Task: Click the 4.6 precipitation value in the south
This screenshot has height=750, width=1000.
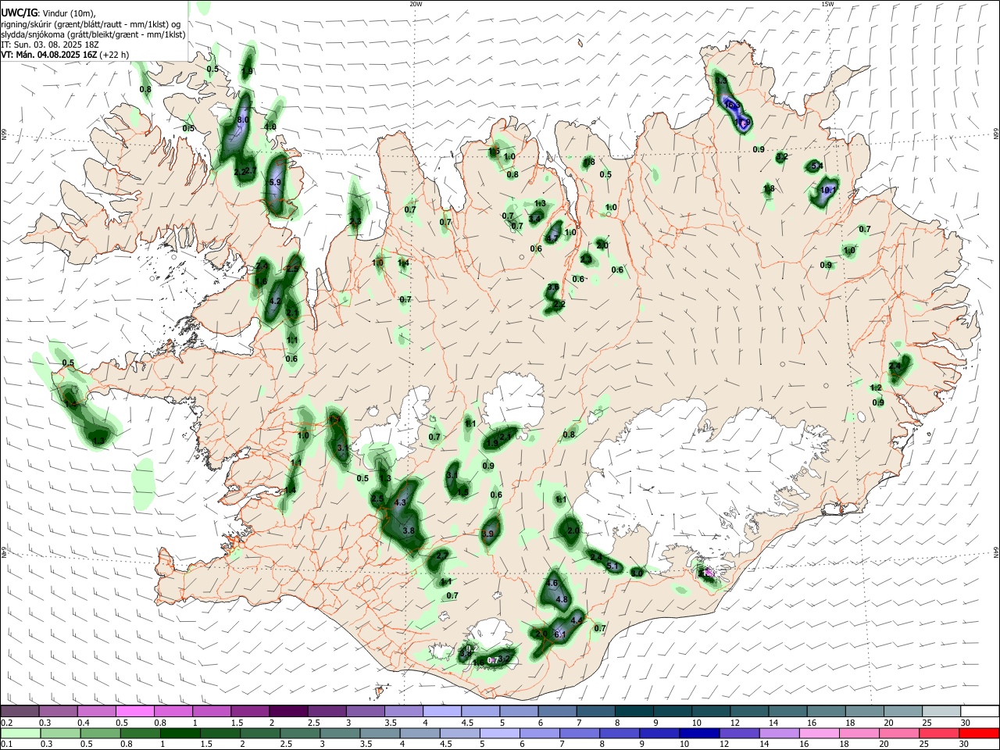Action: (x=552, y=584)
